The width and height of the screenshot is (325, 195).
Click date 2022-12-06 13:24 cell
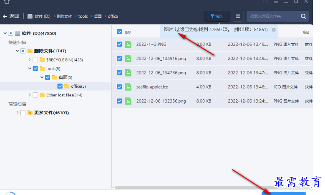(248, 101)
